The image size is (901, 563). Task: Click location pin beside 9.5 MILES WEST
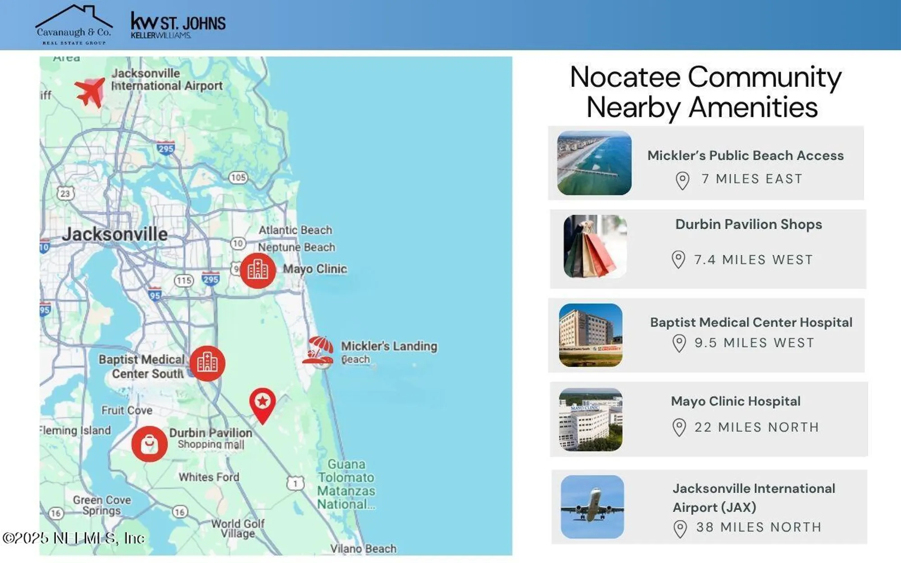679,343
